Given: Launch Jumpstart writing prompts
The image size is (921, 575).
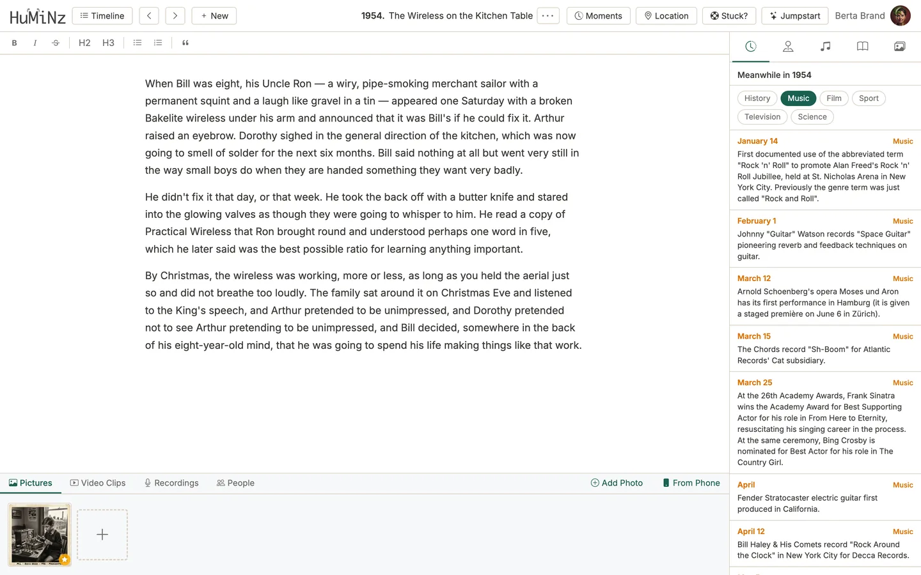Looking at the screenshot, I should (795, 16).
